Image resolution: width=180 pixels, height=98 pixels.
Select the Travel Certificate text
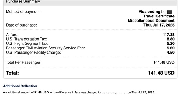tap(159, 16)
